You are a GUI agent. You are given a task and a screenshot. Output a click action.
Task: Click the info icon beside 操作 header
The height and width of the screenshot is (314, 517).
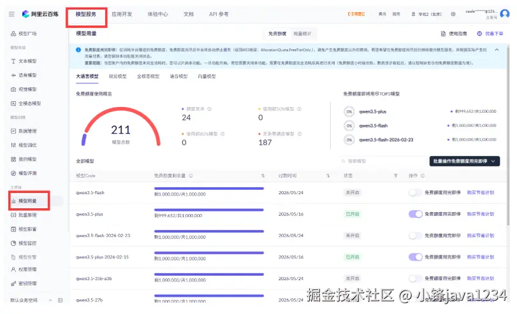(x=423, y=176)
